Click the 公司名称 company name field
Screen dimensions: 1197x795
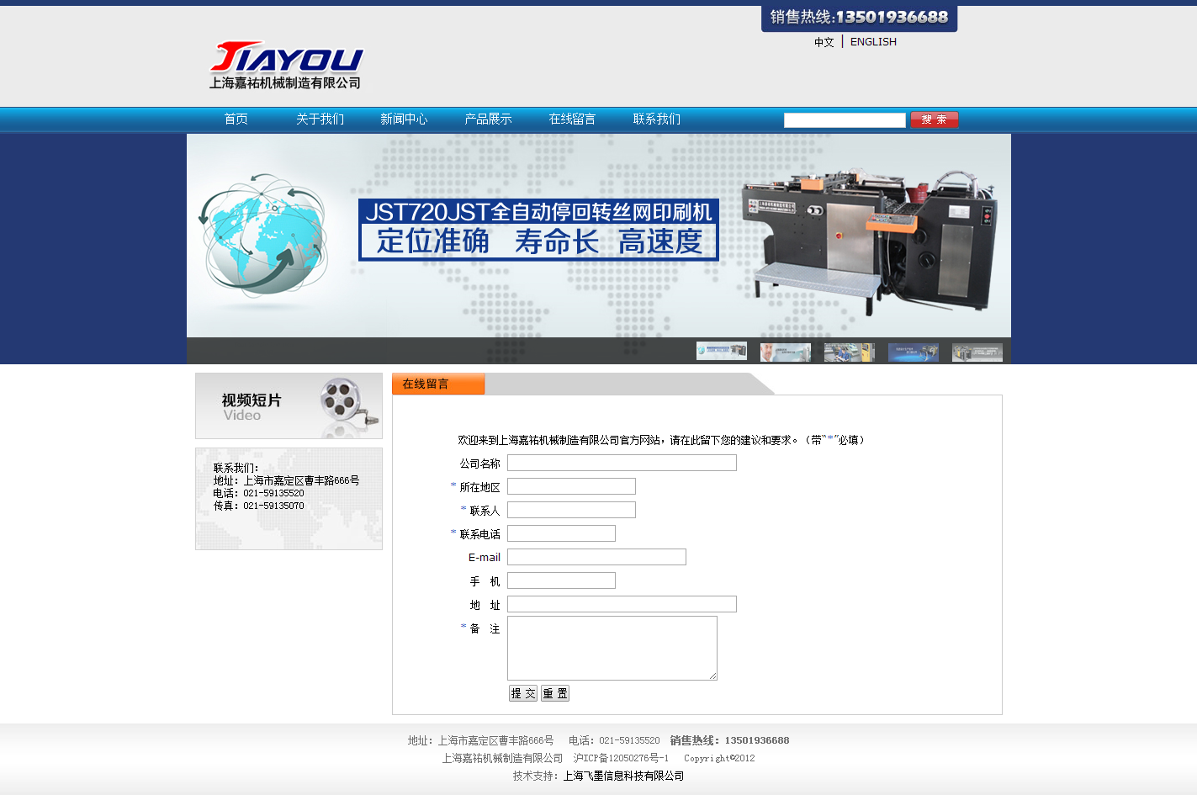[x=622, y=463]
